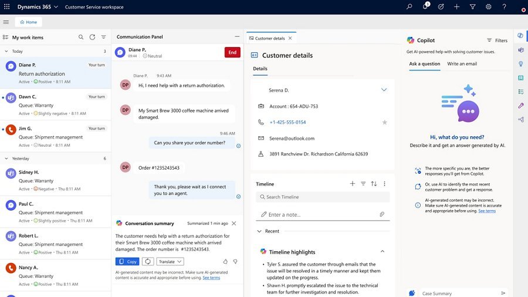Refresh My work items list
Image resolution: width=528 pixels, height=297 pixels.
[92, 37]
